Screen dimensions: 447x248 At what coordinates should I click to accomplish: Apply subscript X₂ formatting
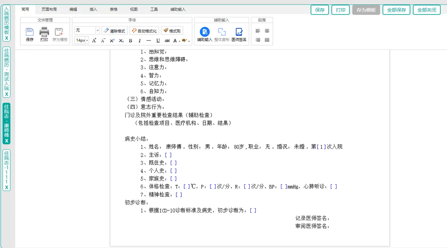tap(121, 40)
